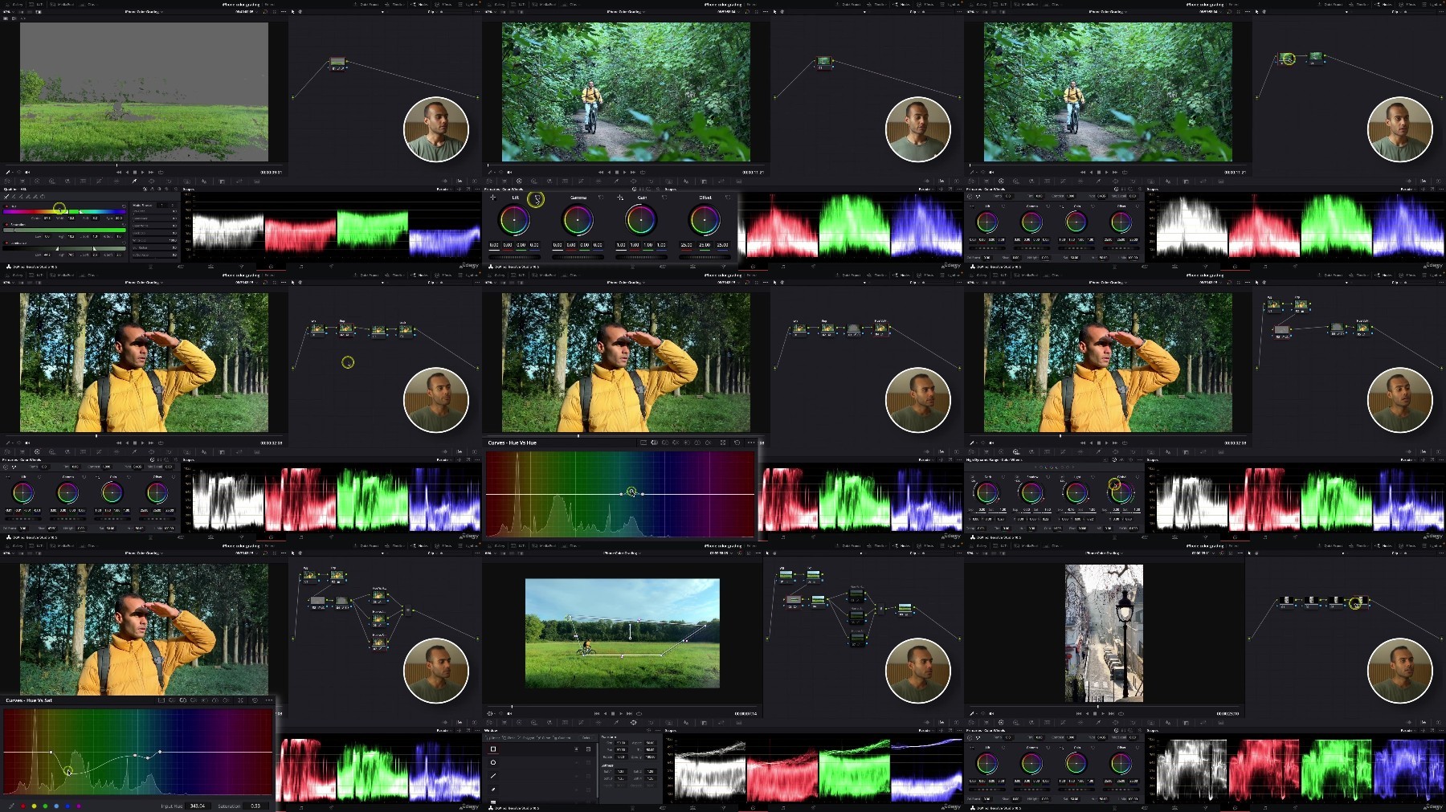Screen dimensions: 1446x812
Task: Reset the Lift wheel in top-center frame
Action: (537, 198)
